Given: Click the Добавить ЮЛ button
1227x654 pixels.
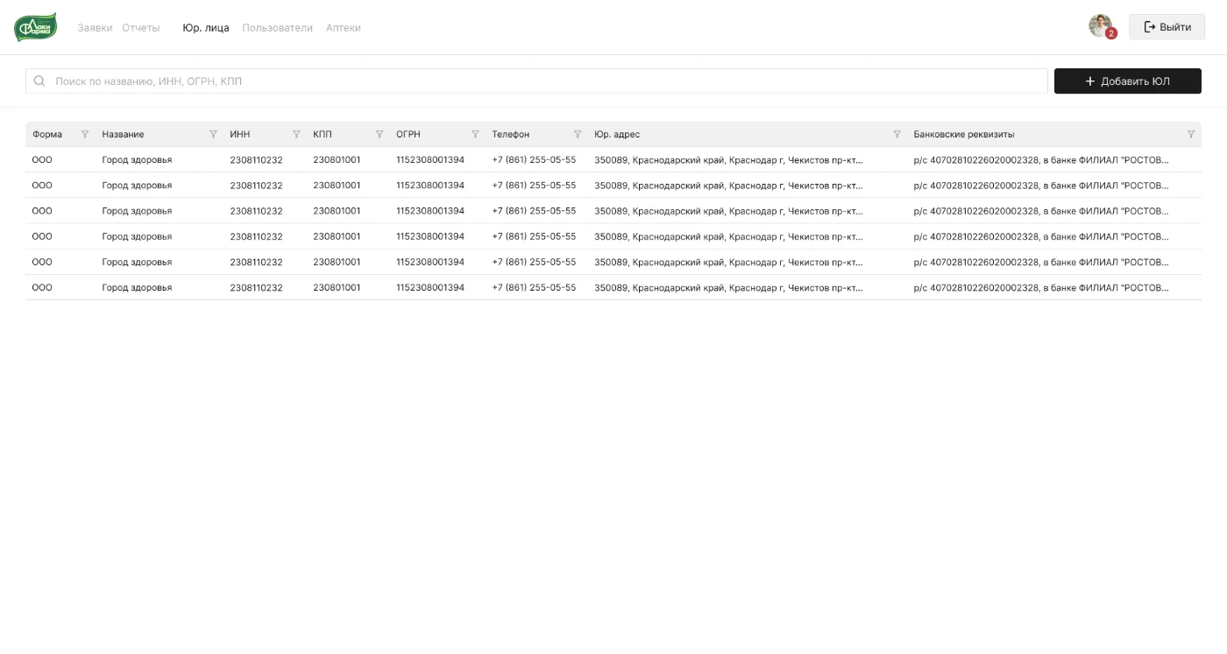Looking at the screenshot, I should 1127,81.
